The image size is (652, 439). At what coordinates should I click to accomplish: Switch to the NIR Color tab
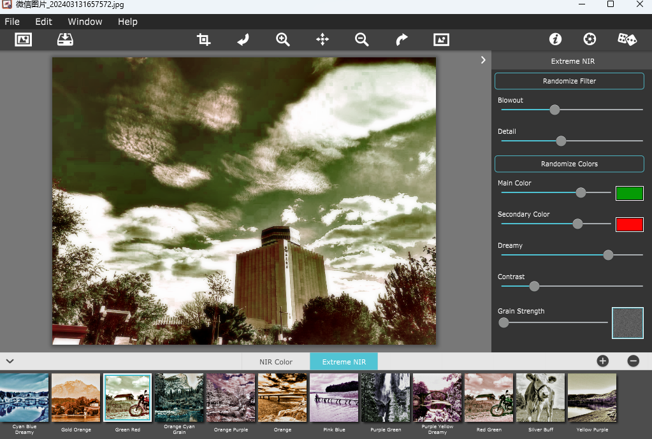coord(276,362)
